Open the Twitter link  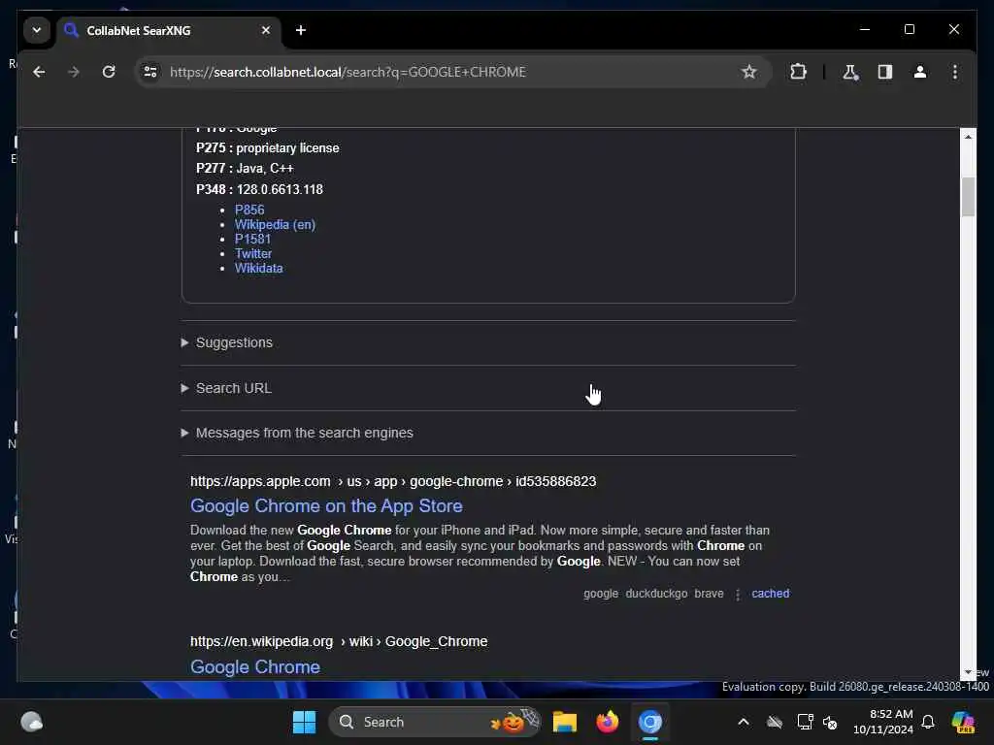(x=253, y=253)
